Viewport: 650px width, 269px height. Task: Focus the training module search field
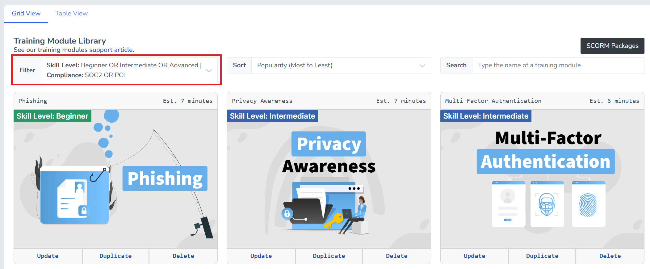point(558,65)
